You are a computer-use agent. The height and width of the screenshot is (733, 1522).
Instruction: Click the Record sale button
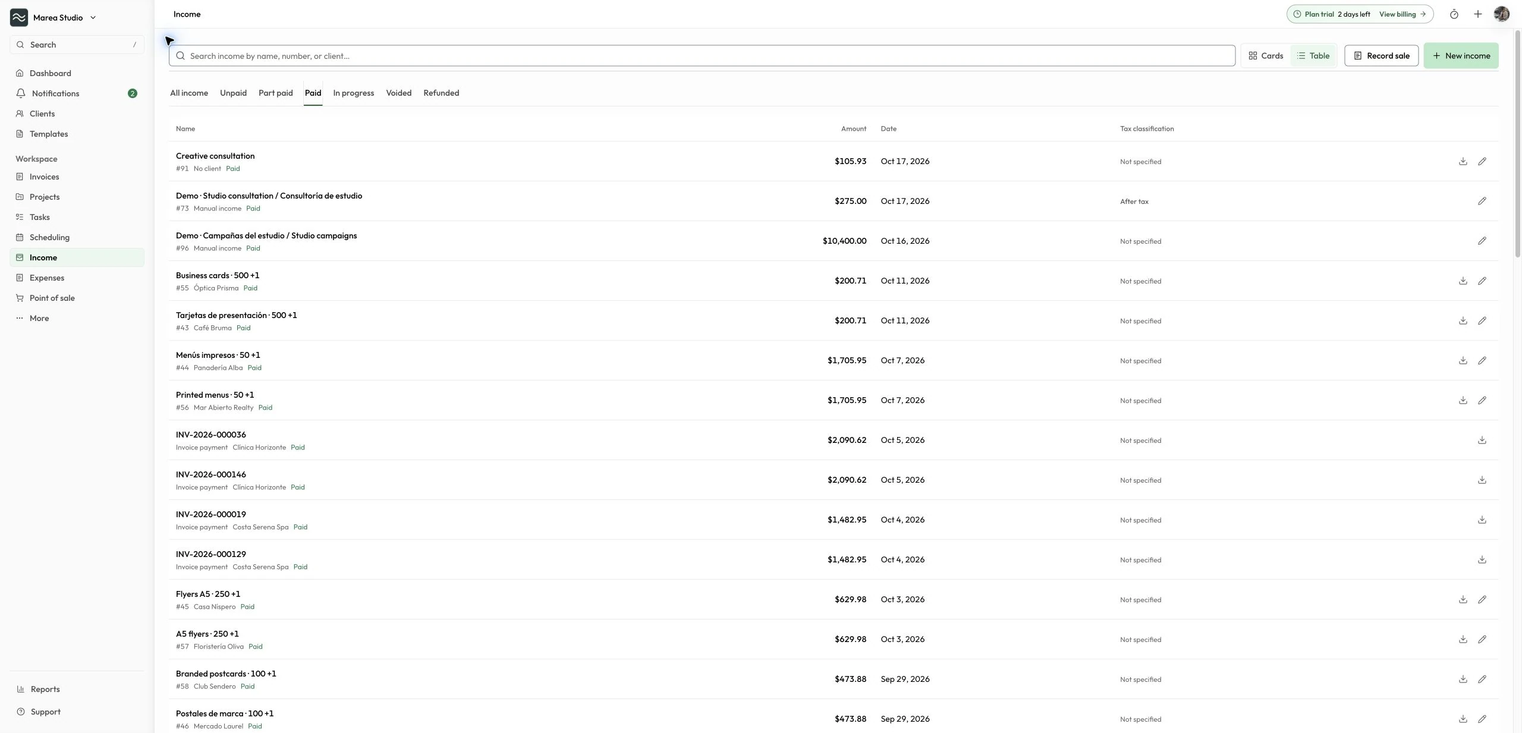tap(1381, 56)
